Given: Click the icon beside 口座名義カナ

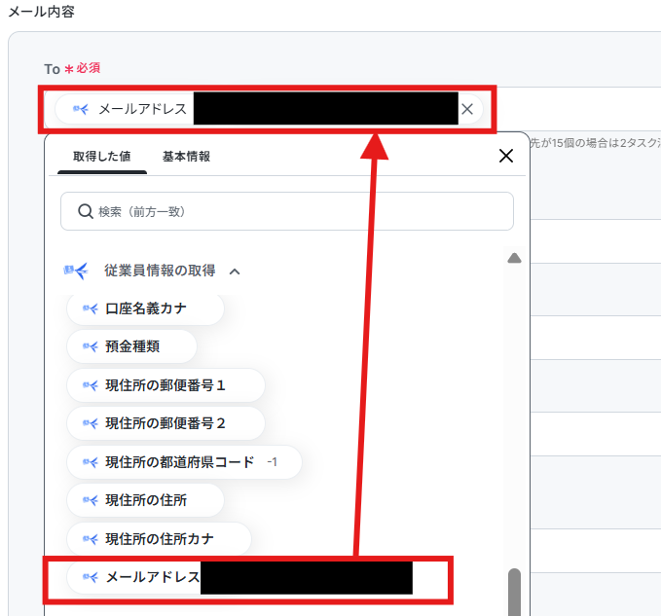Looking at the screenshot, I should click(x=91, y=308).
